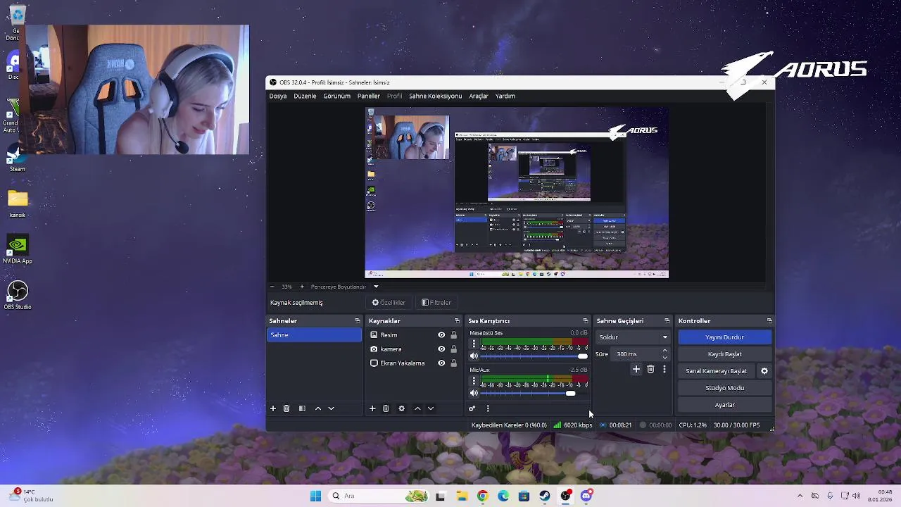
Task: Open transition properties three-dot menu
Action: click(664, 369)
